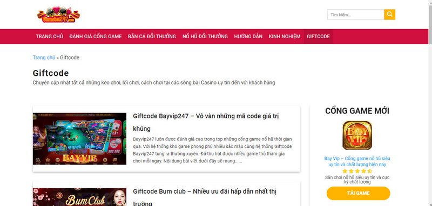
Task: Open the BayVip article thumbnail image
Action: tap(79, 139)
